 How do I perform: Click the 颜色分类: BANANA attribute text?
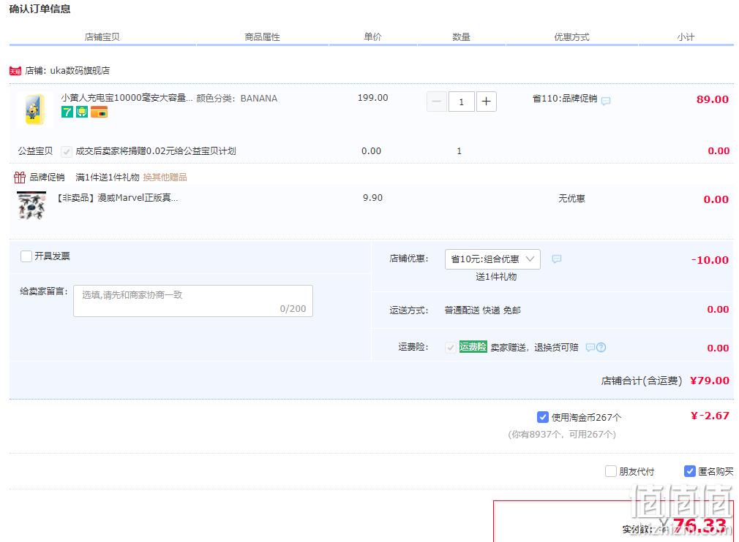pos(236,99)
